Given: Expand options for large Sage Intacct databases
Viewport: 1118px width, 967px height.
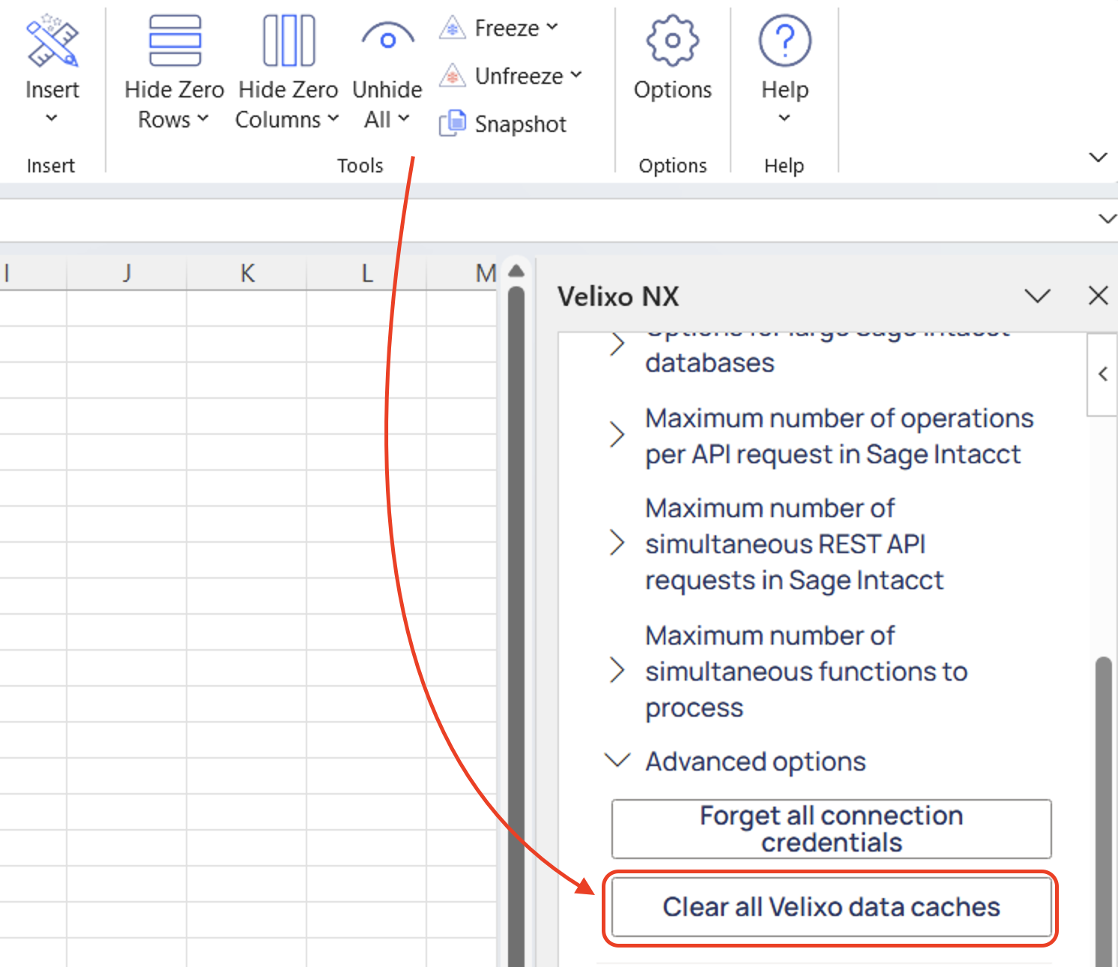Looking at the screenshot, I should (x=617, y=345).
